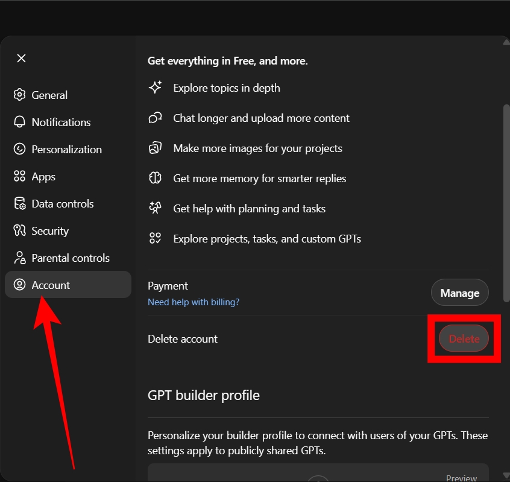Click the Parental controls icon
Image resolution: width=510 pixels, height=482 pixels.
click(19, 258)
